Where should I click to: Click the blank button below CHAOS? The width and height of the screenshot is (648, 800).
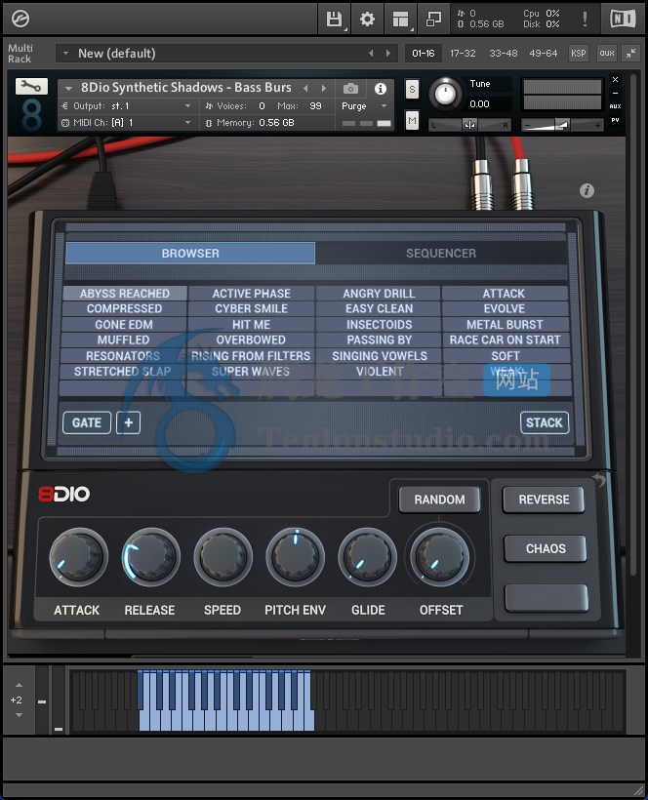point(546,598)
